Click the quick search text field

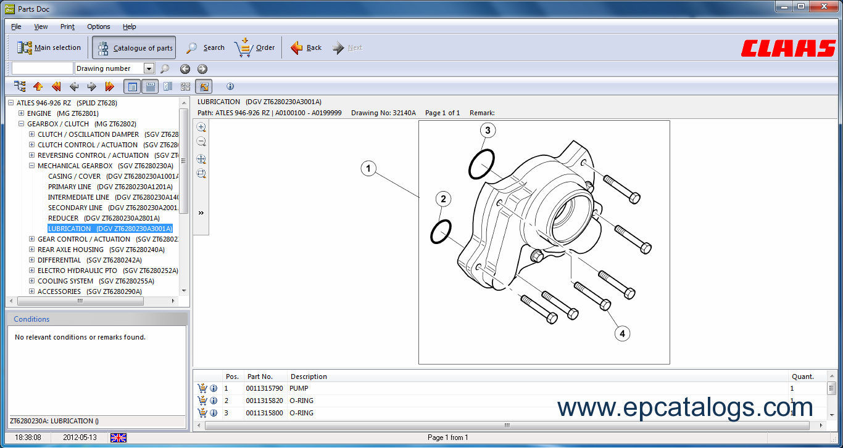[x=43, y=68]
